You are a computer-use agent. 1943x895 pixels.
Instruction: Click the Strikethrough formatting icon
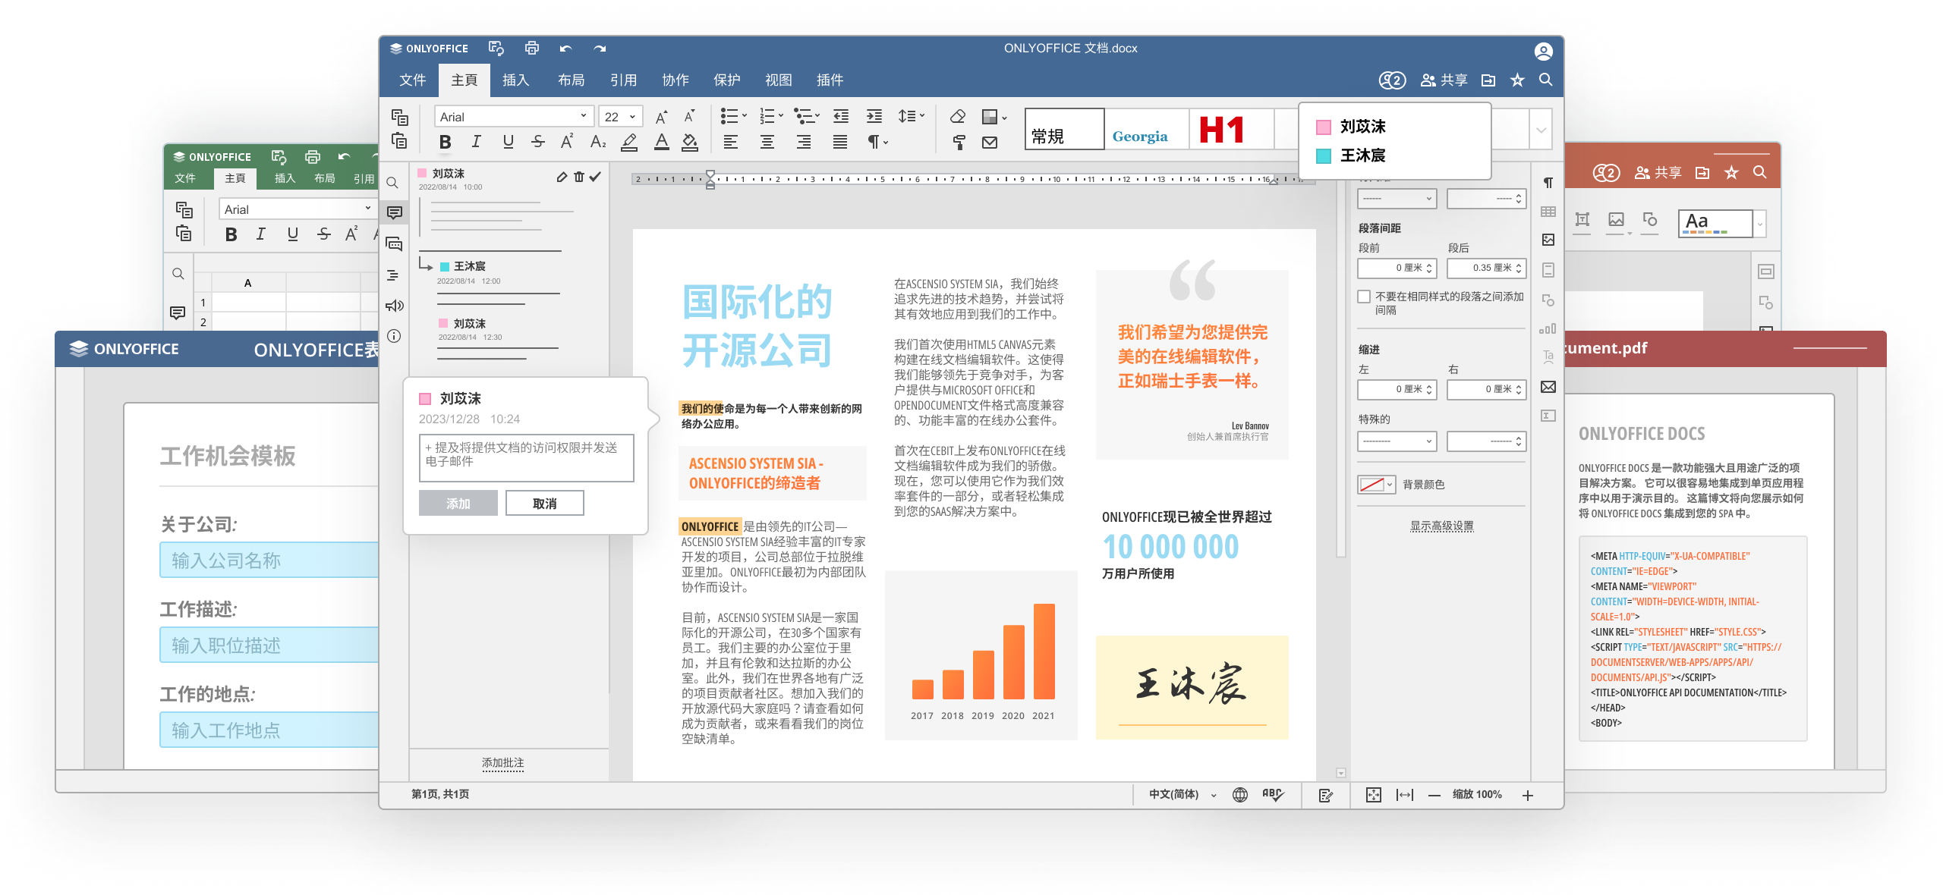coord(538,142)
